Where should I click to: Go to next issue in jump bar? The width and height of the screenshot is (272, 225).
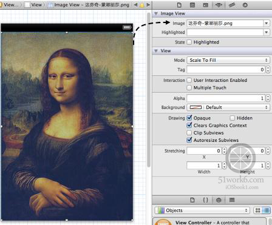[148, 5]
